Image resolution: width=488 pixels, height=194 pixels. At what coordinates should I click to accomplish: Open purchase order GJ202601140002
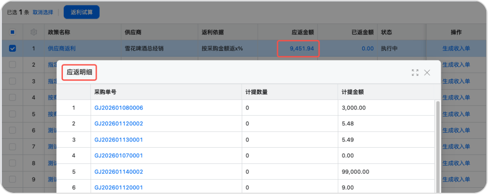coord(119,172)
